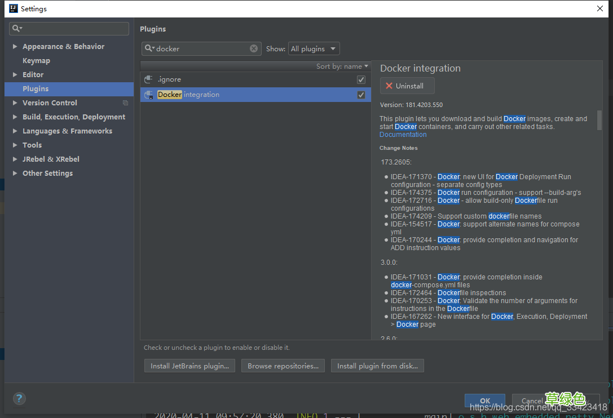Screen dimensions: 613x418
Task: Click the .ignore plugin icon
Action: 148,79
